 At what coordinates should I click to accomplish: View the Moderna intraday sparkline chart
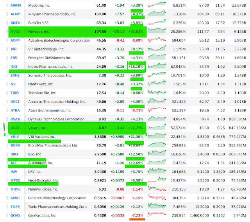(157, 5)
